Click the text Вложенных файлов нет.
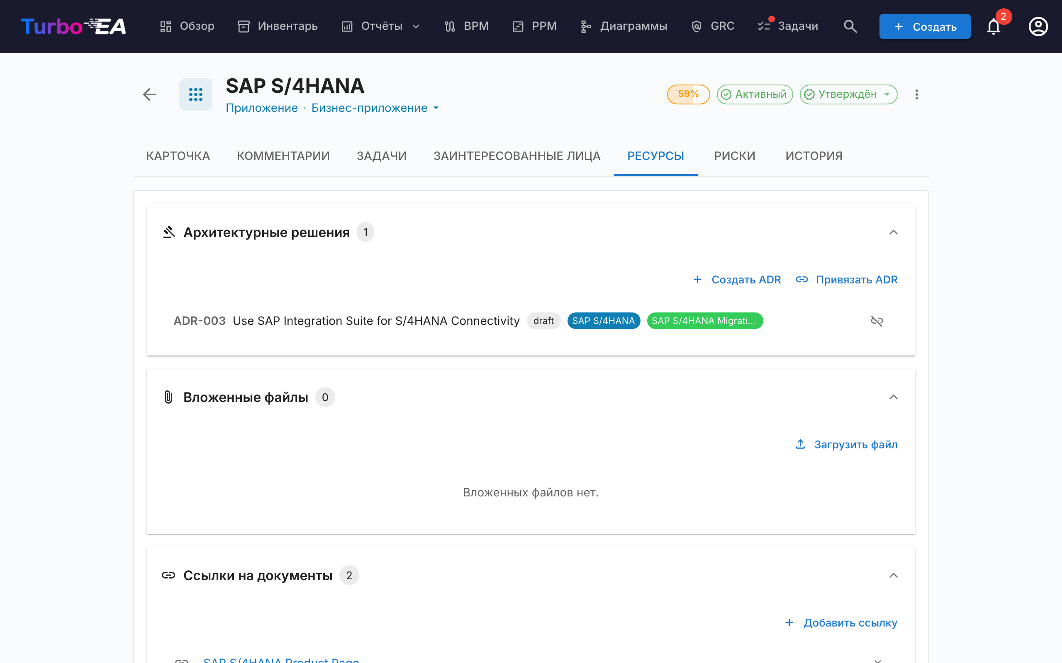 (531, 492)
